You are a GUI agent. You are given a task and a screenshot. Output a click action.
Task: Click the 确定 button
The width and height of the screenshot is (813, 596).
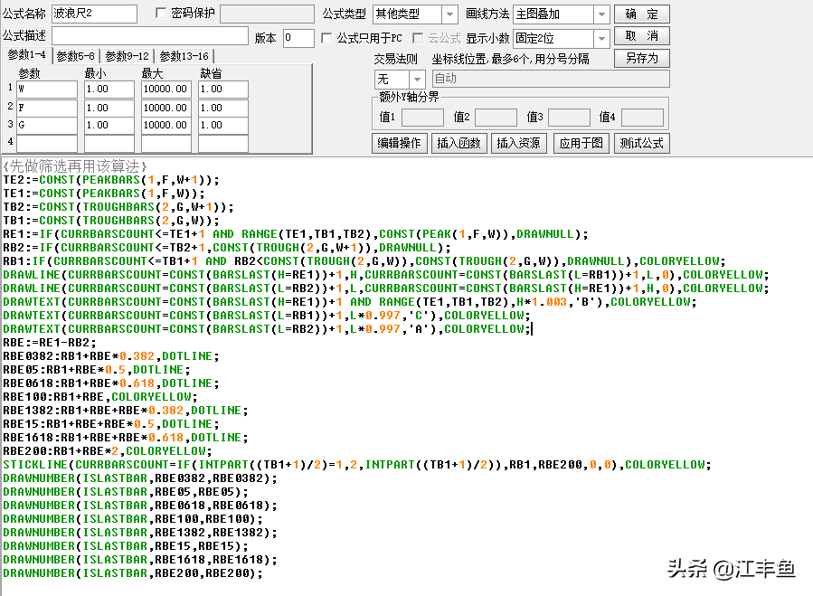642,14
